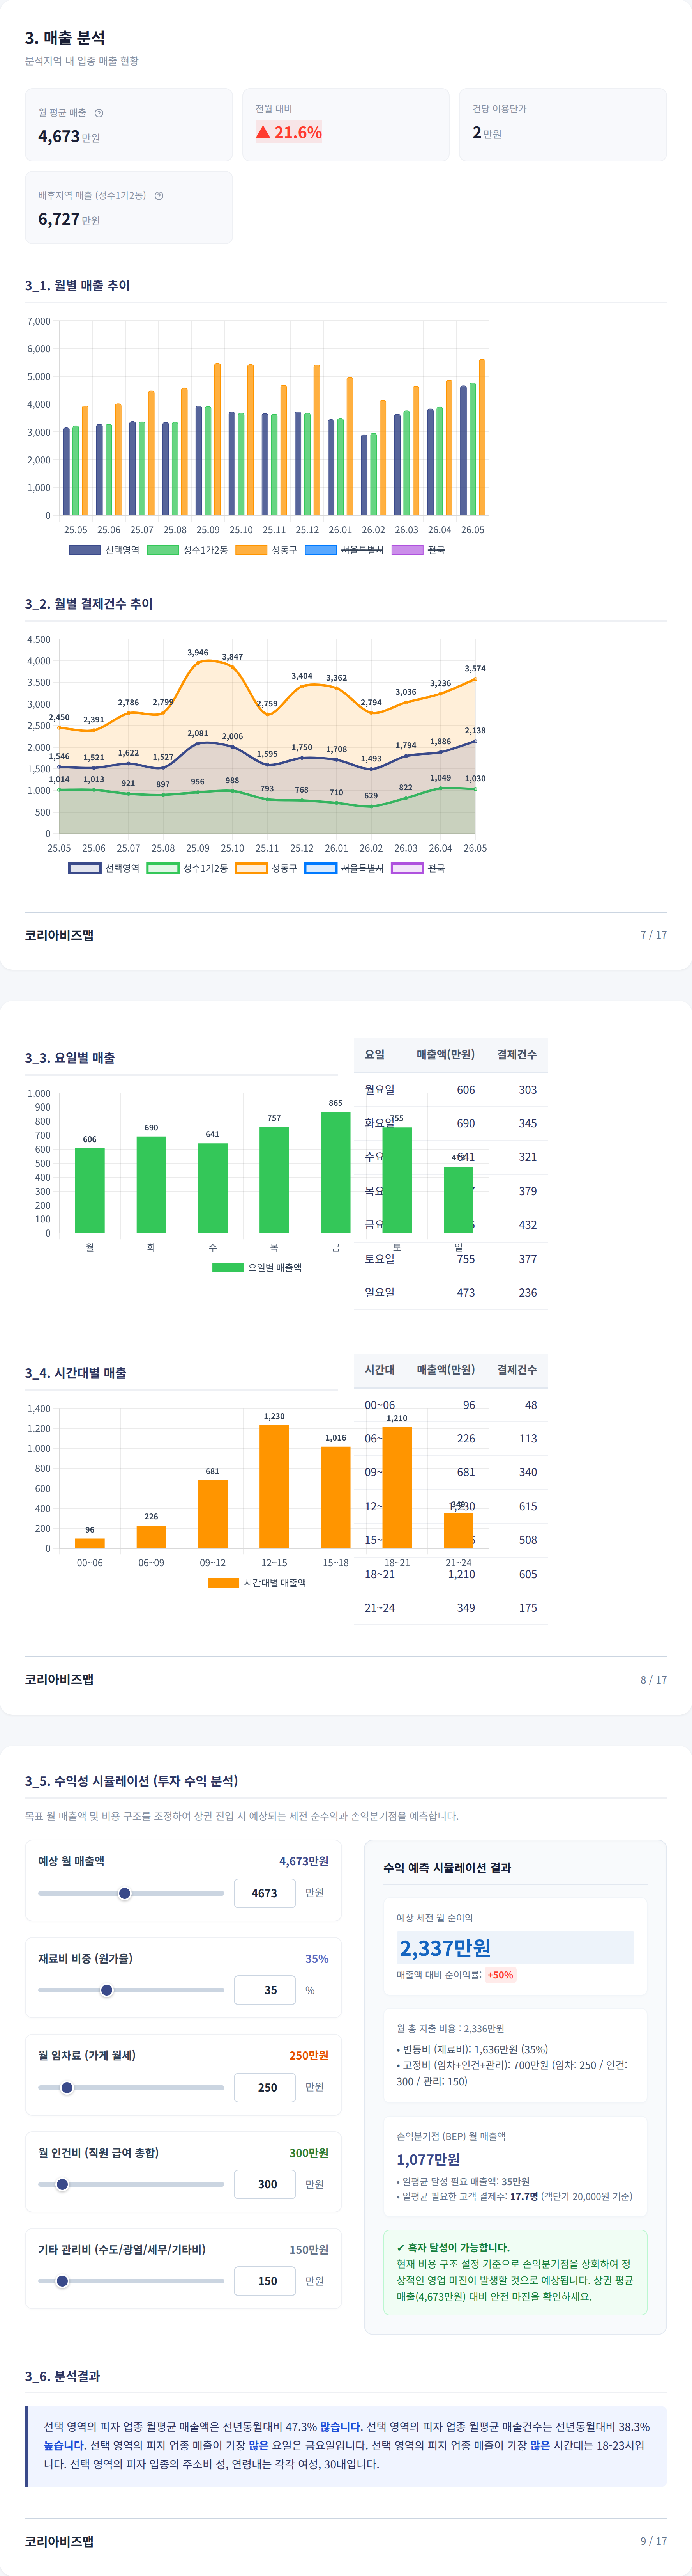Toggle 성동구 legend in payment count line chart
This screenshot has height=2576, width=692.
pyautogui.click(x=266, y=868)
